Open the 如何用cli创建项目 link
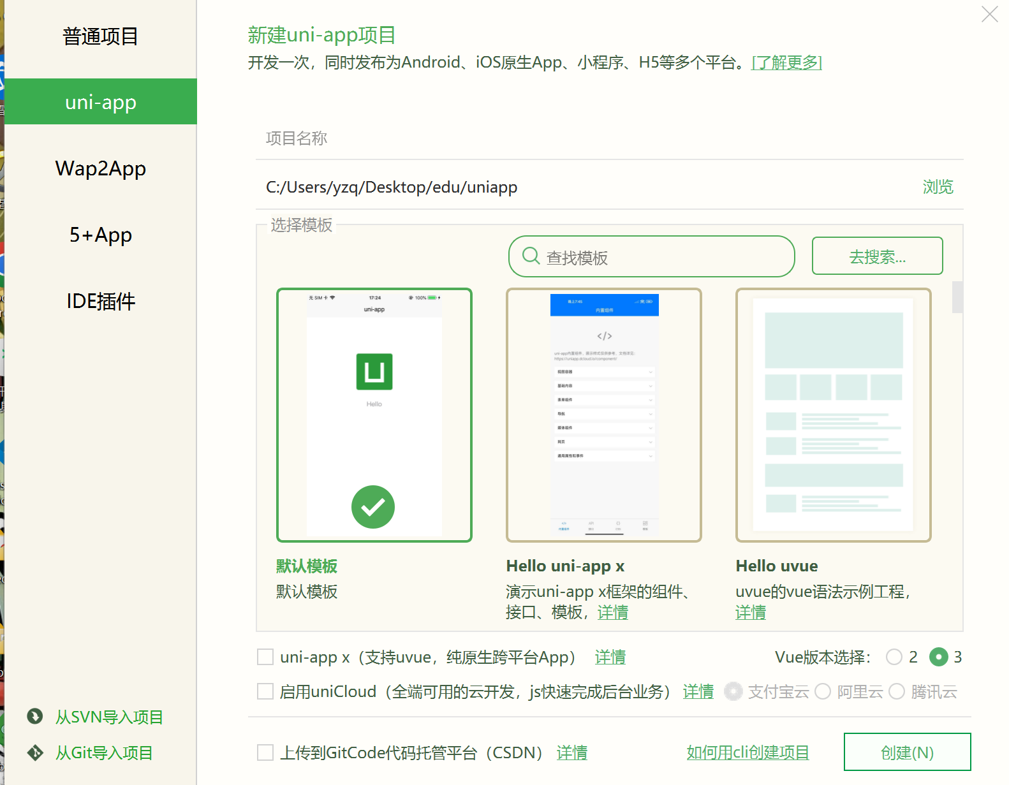1009x785 pixels. point(748,752)
